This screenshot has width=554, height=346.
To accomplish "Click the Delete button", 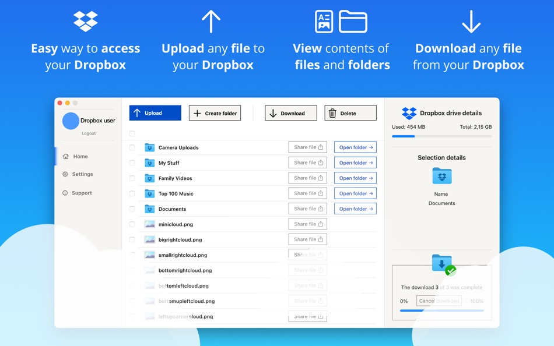I will pyautogui.click(x=350, y=113).
